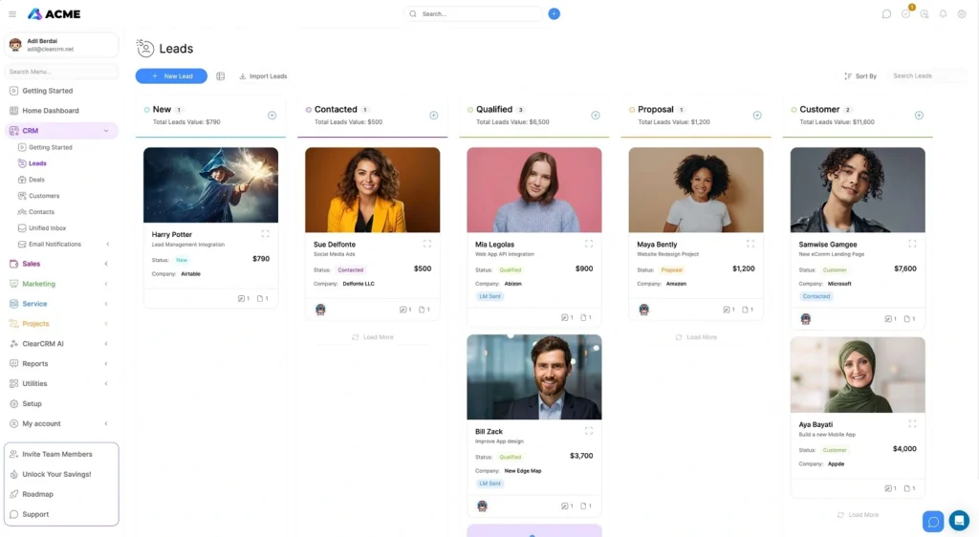
Task: Click LM Sent tag on Mia Legolas card
Action: pos(489,296)
